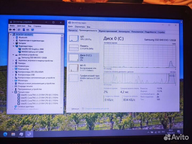
Task: Open File Explorer from taskbar
Action: (13, 134)
